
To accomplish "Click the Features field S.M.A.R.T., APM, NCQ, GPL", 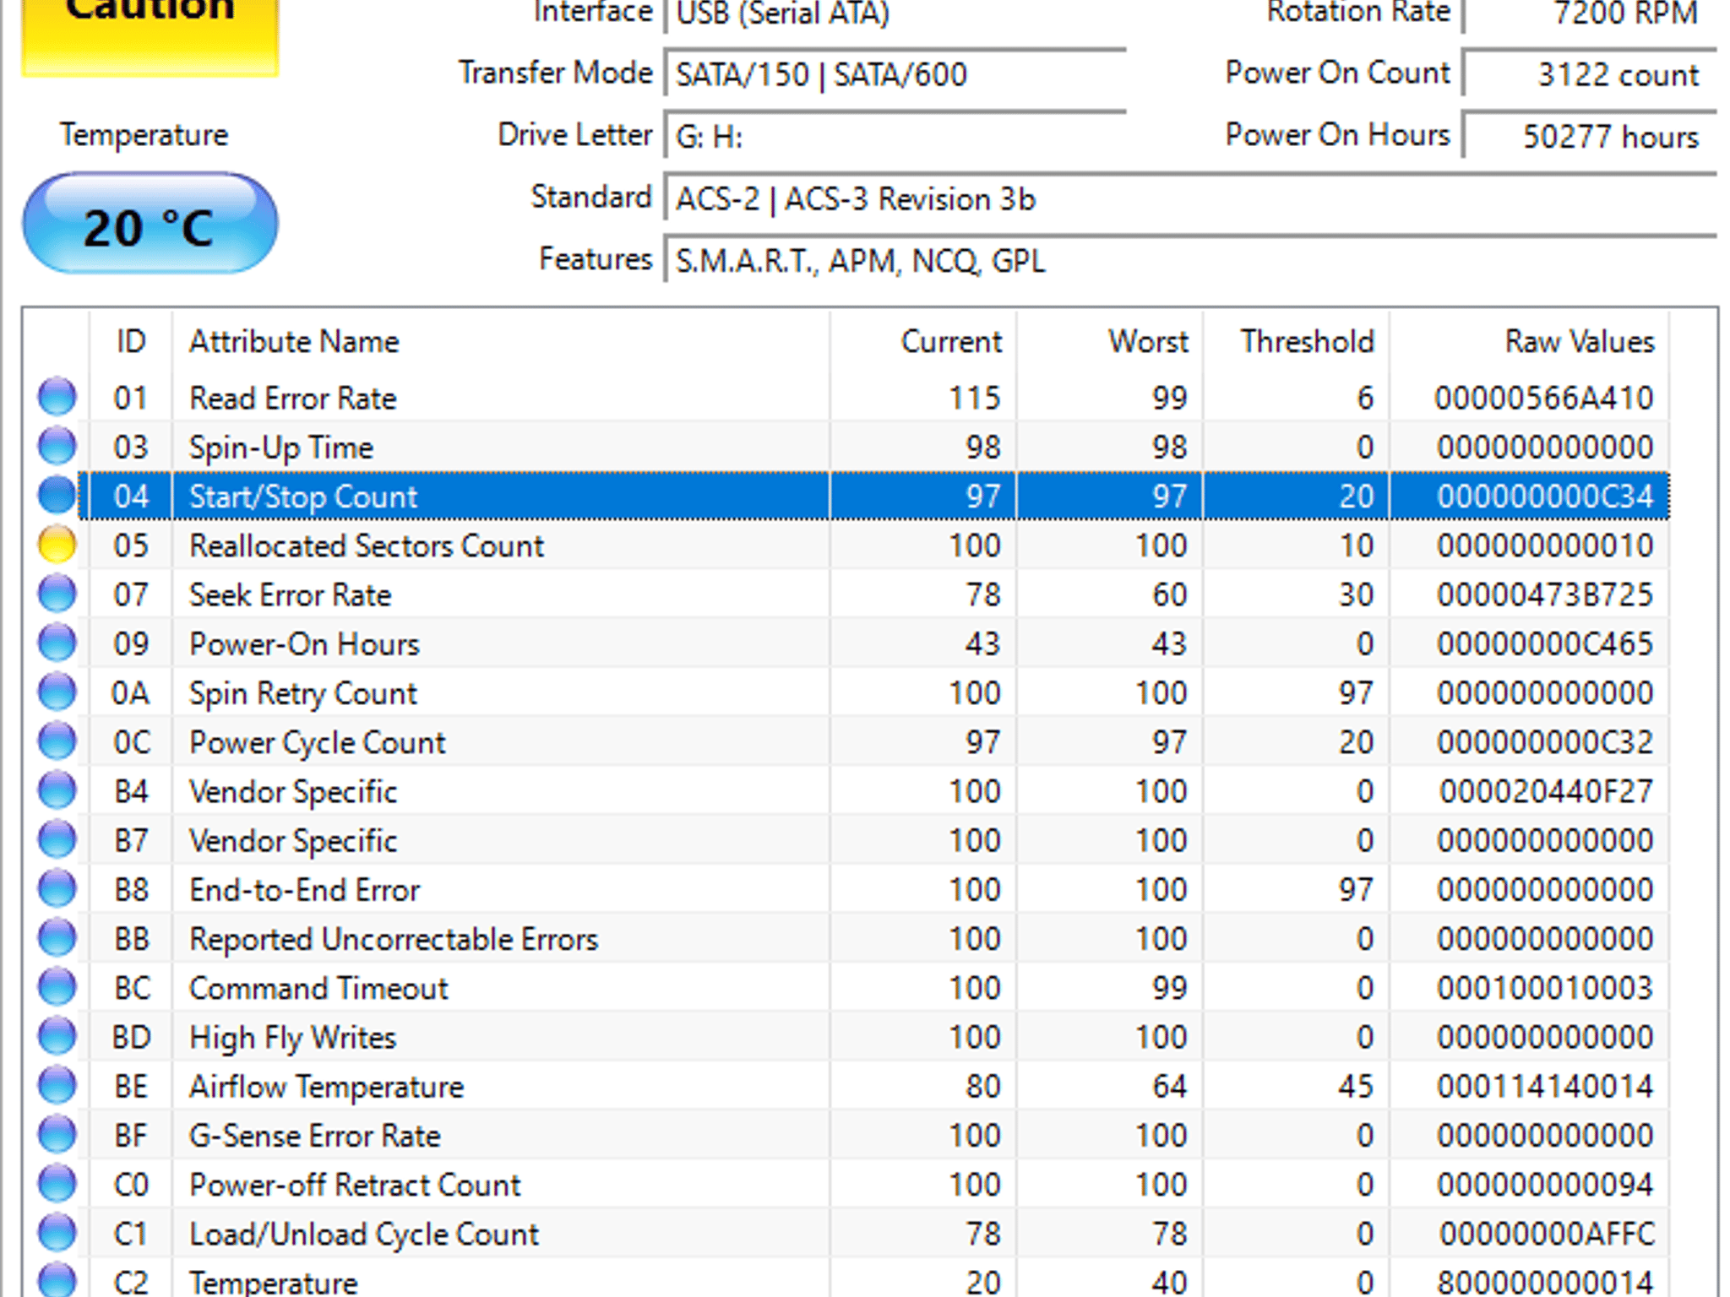I will 1191,260.
